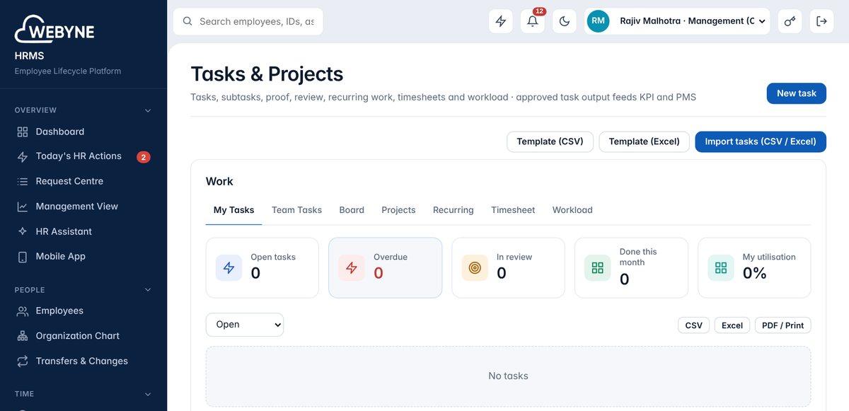Image resolution: width=849 pixels, height=411 pixels.
Task: Click the 'My utilisation' label
Action: tap(769, 257)
